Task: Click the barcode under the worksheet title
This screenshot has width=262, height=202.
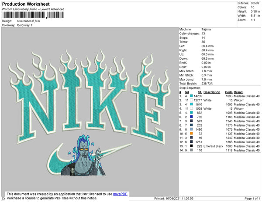Action: pos(33,15)
